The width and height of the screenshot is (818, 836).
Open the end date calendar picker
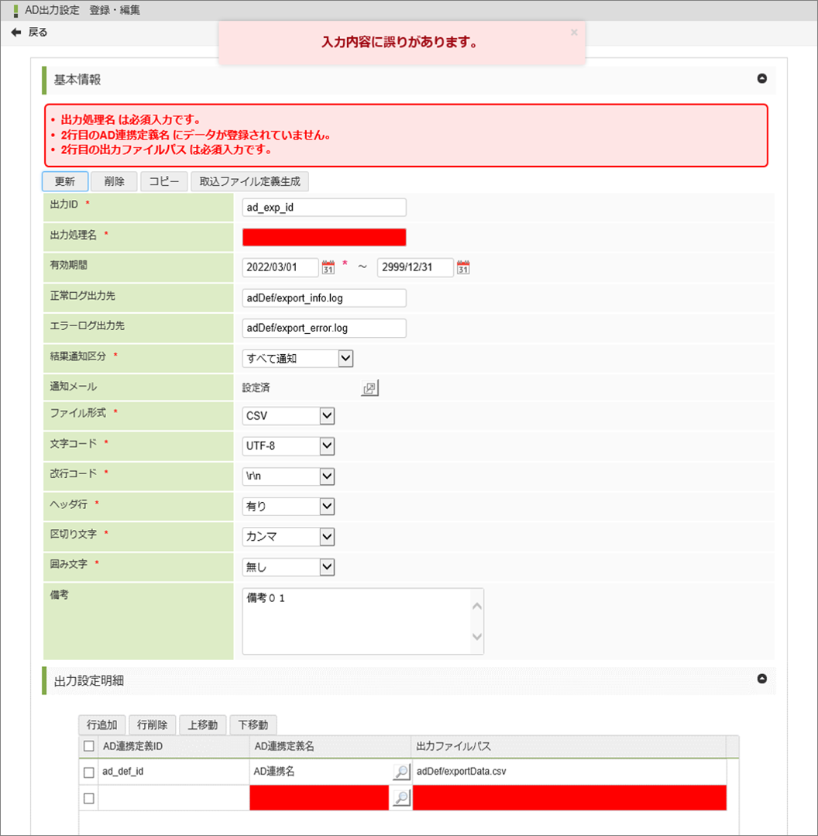coord(463,267)
